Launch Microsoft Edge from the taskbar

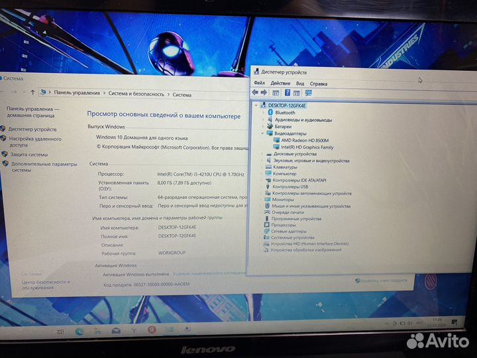[x=79, y=331]
